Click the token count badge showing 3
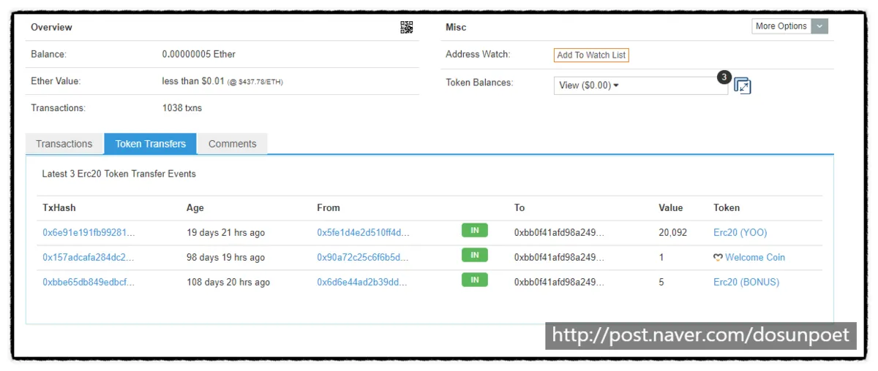Viewport: 878px width, 371px height. click(x=724, y=77)
